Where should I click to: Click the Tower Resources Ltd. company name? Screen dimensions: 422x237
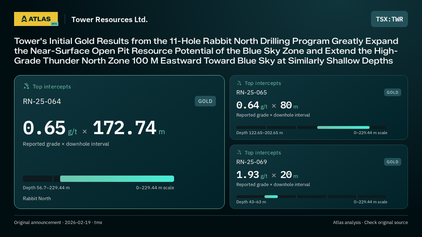(109, 19)
